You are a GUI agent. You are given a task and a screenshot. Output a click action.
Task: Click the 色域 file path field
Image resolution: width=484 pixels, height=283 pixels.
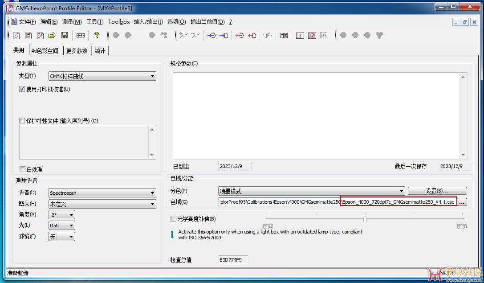point(338,202)
